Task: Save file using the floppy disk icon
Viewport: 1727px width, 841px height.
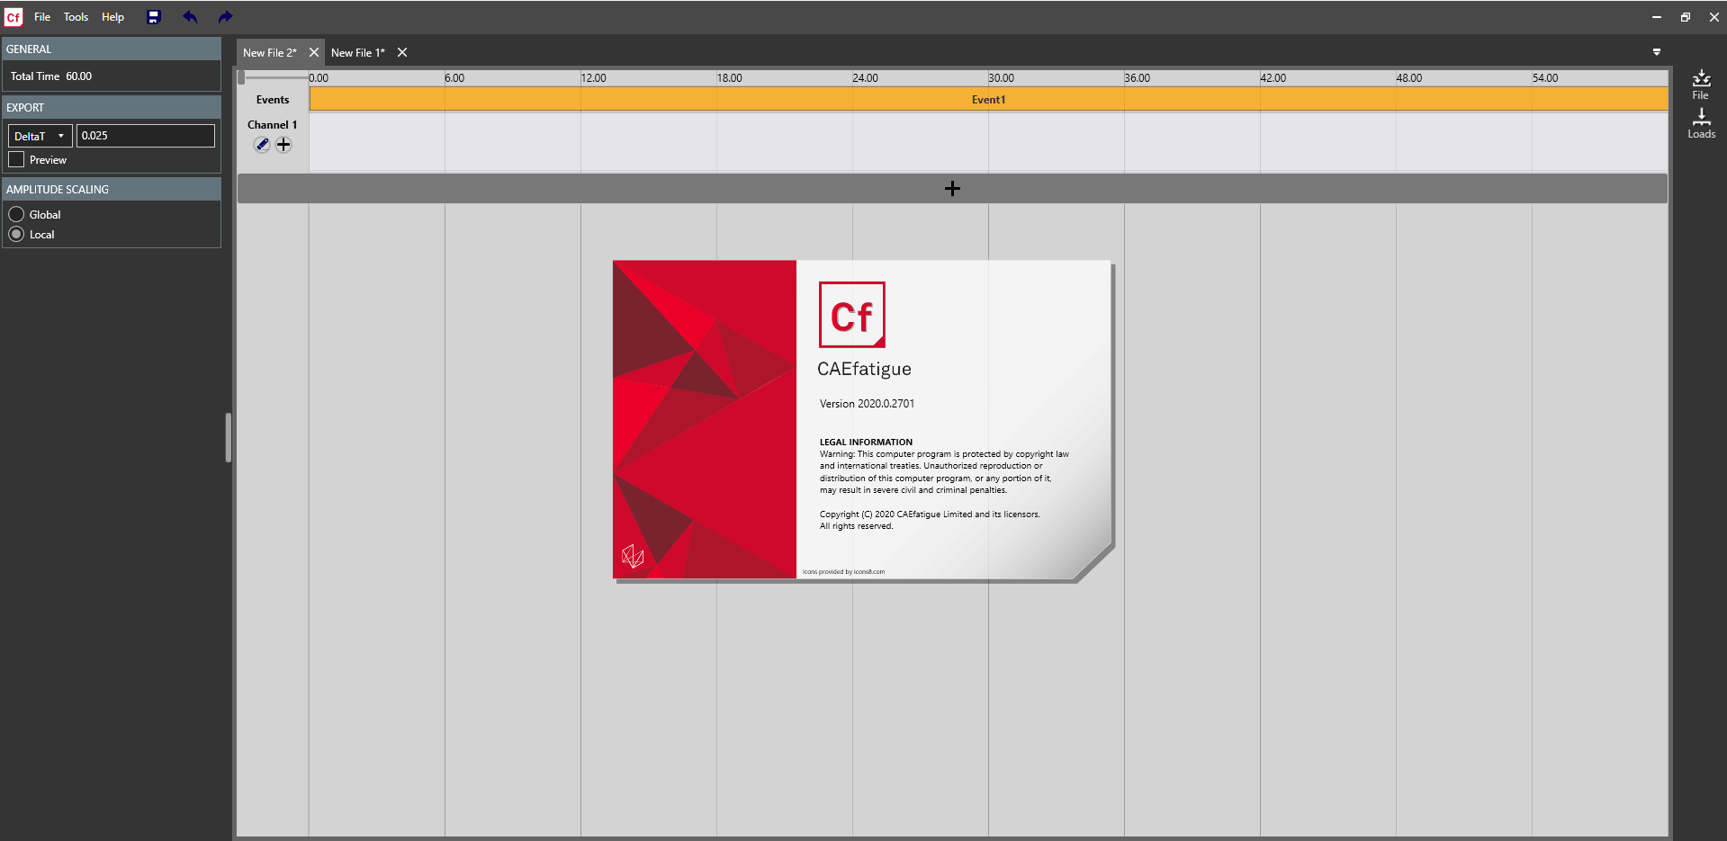Action: tap(153, 17)
